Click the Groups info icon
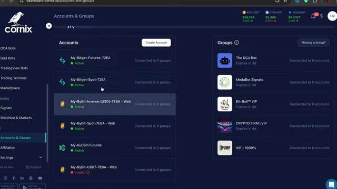Image resolution: width=337 pixels, height=189 pixels. 236,43
